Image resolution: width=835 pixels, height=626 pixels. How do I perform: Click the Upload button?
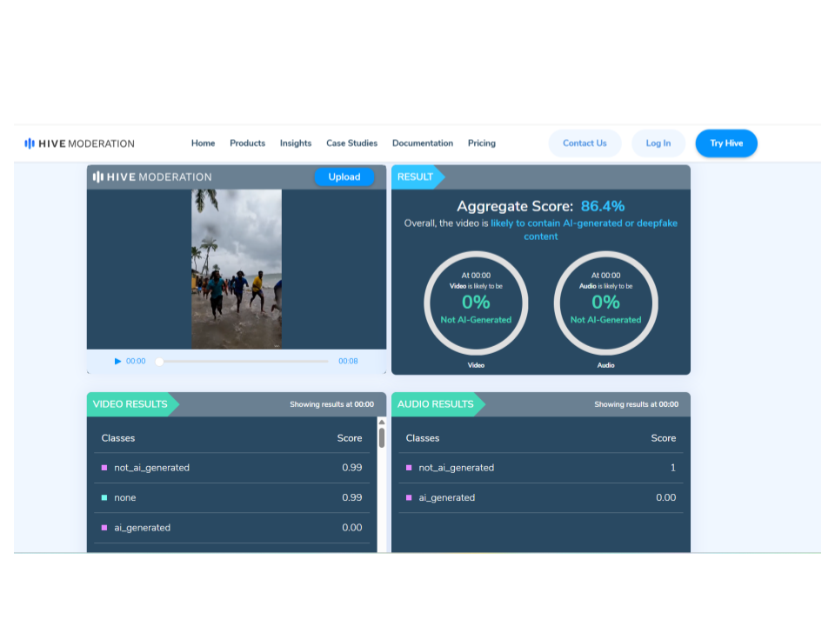tap(344, 177)
